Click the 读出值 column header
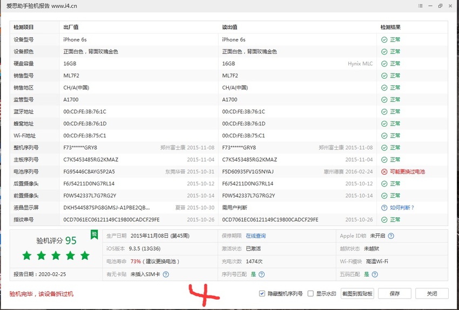 230,27
